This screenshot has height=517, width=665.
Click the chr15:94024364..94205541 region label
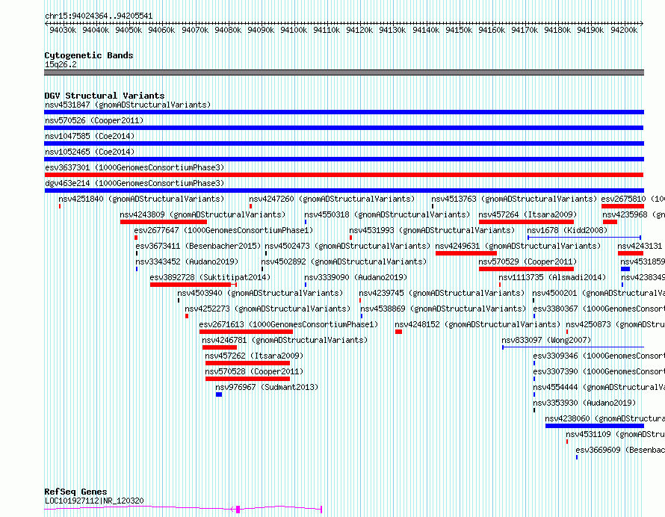pos(99,16)
